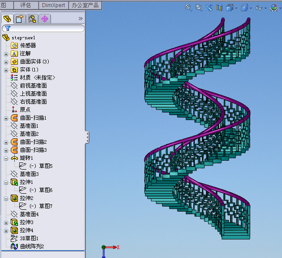Screen dimensions: 282x258
Task: Click the 旋转1 revolve feature icon
Action: pyautogui.click(x=14, y=158)
